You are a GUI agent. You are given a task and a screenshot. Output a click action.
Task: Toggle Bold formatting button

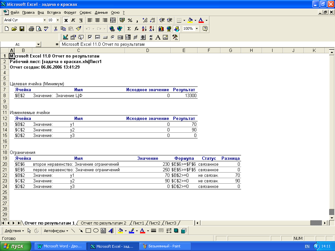(66, 20)
